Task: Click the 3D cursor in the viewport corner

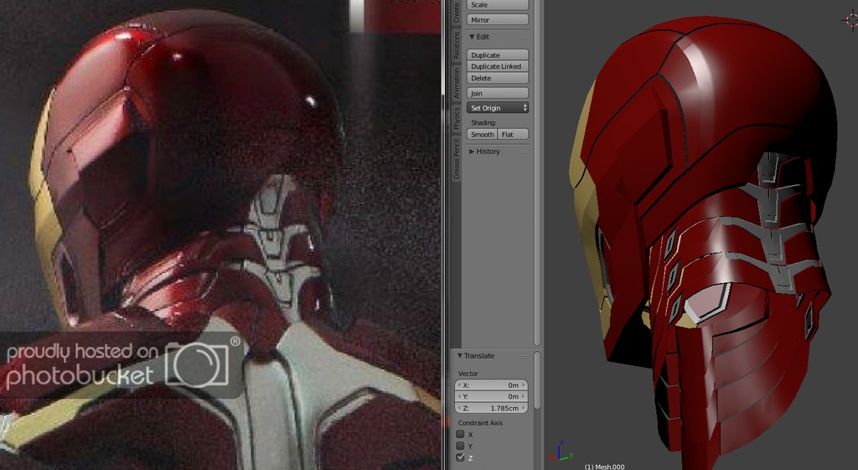Action: [851, 21]
